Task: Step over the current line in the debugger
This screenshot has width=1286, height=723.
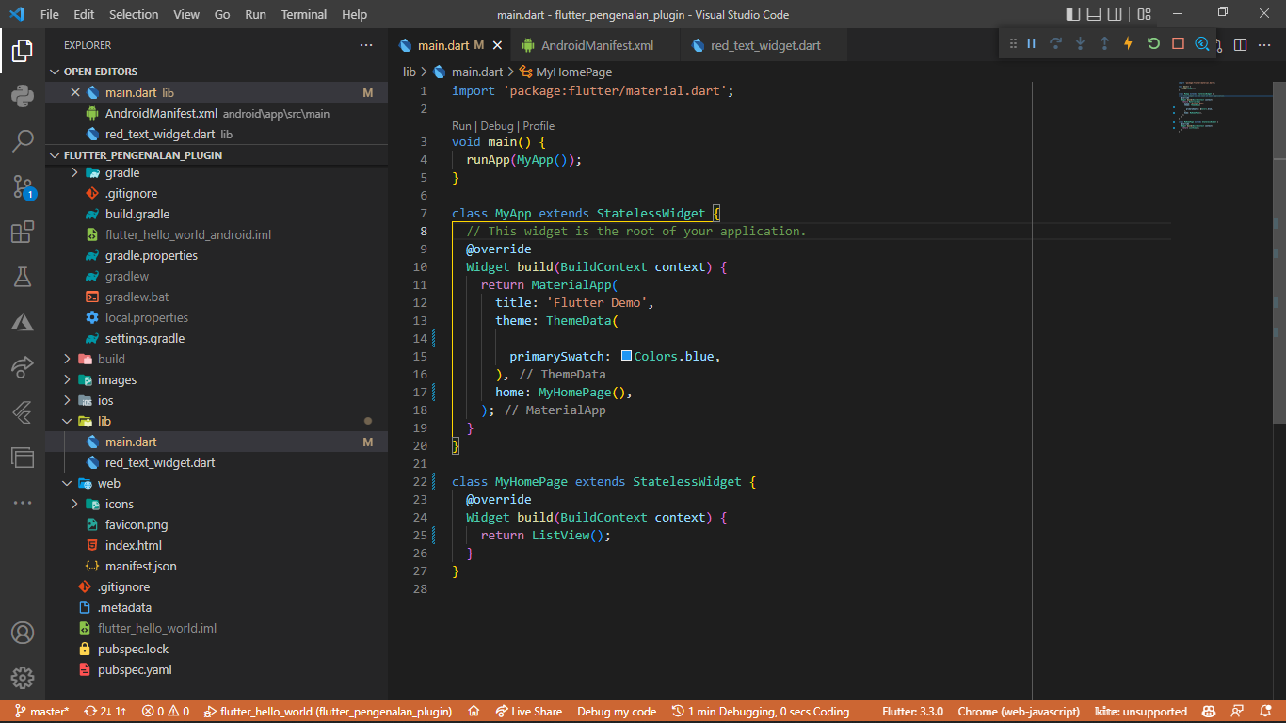Action: (1054, 43)
